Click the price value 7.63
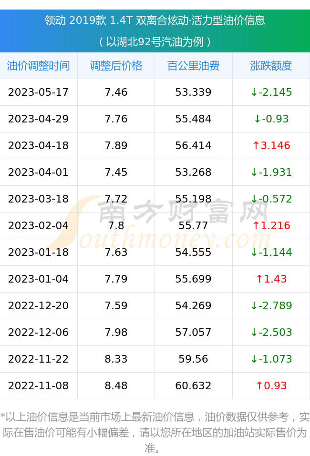The image size is (310, 456). tap(116, 252)
